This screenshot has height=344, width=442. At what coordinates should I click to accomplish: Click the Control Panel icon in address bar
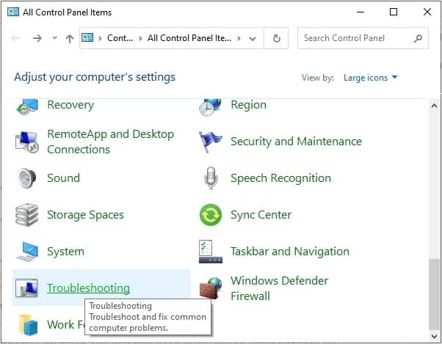pyautogui.click(x=87, y=37)
